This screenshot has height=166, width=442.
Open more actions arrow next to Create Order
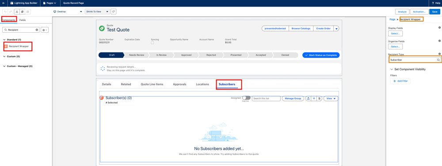tap(336, 29)
